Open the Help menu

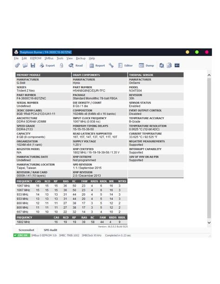92,58
